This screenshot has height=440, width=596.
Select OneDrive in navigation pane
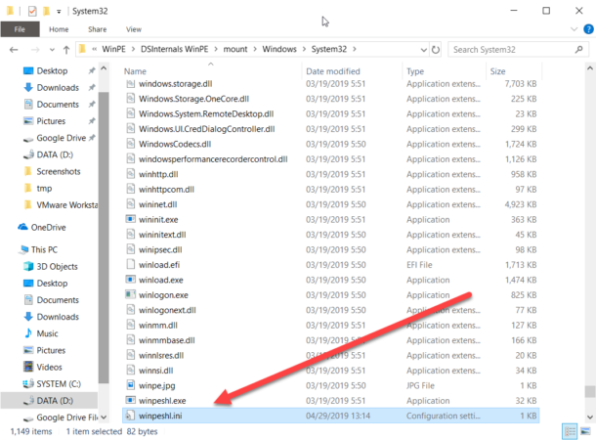48,227
